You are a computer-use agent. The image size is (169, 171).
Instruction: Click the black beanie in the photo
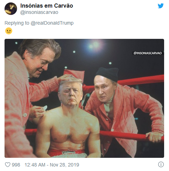(107, 74)
